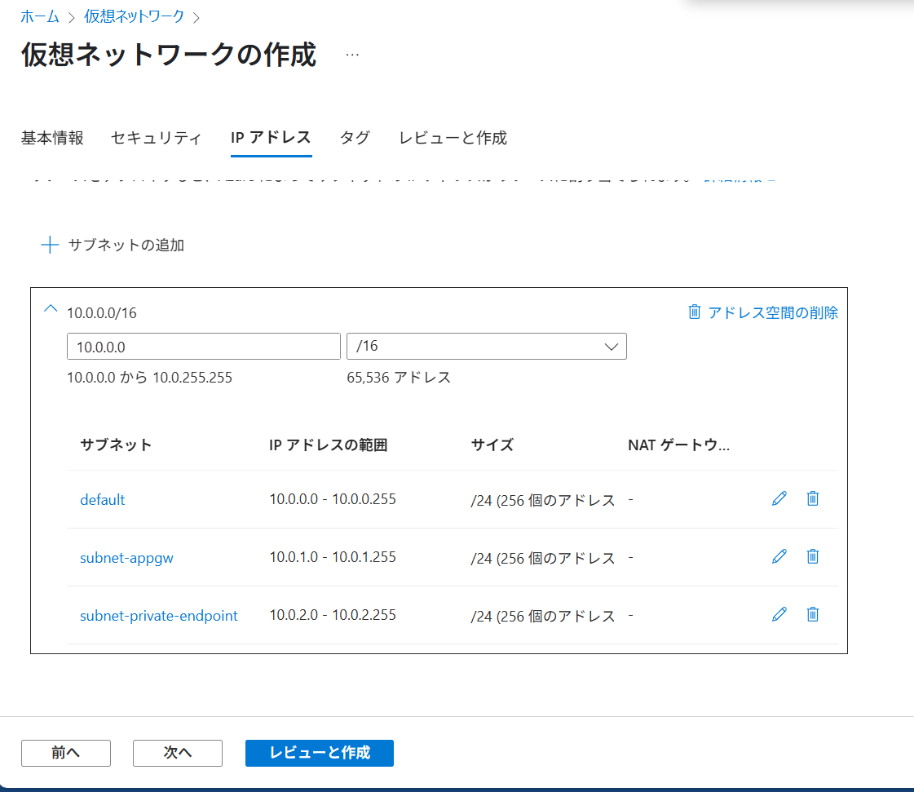Select the IP アドレス tab
Image resolution: width=914 pixels, height=792 pixels.
tap(271, 138)
